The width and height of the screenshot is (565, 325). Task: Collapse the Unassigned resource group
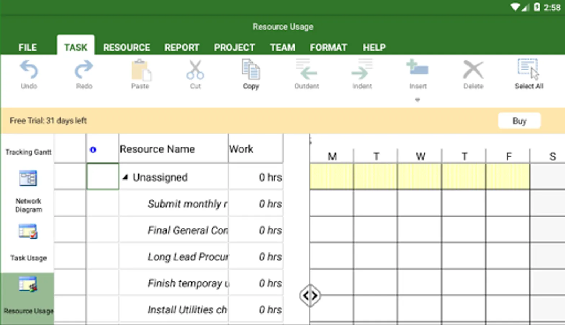pos(125,177)
